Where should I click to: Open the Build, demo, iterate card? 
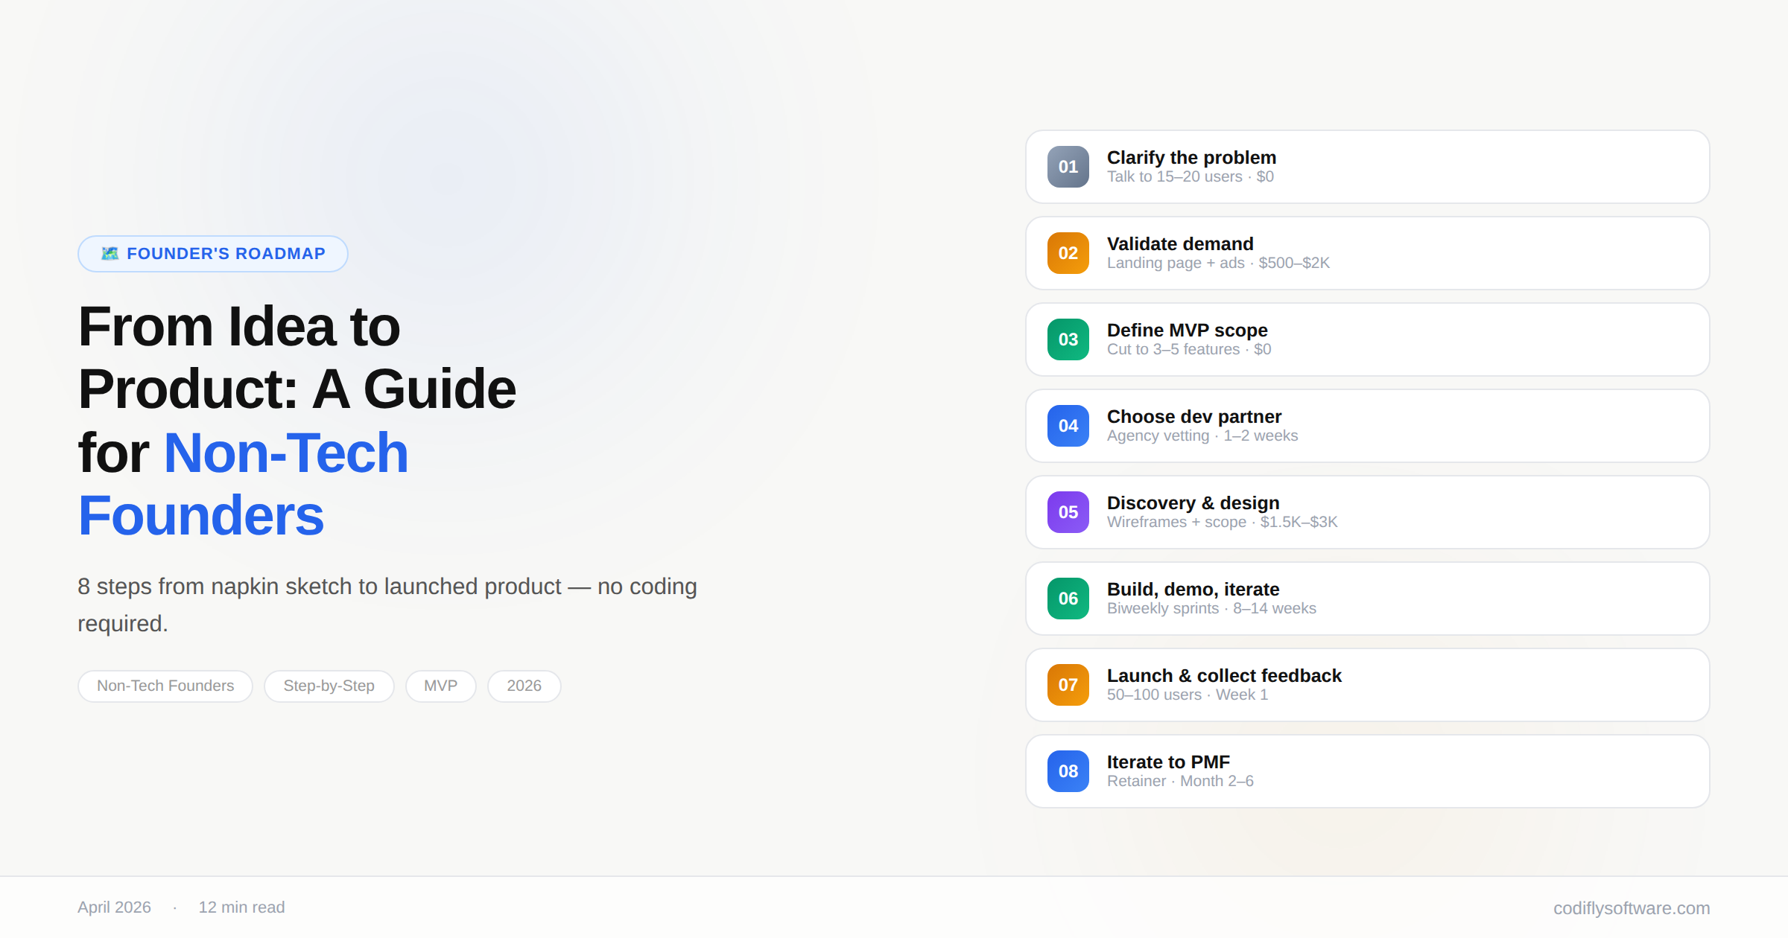pos(1367,599)
